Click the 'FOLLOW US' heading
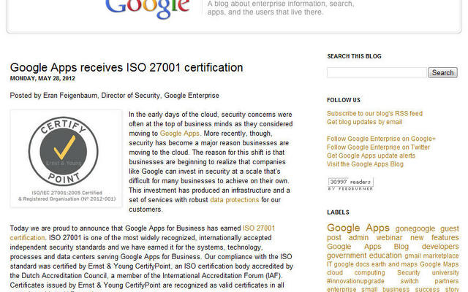 point(344,100)
